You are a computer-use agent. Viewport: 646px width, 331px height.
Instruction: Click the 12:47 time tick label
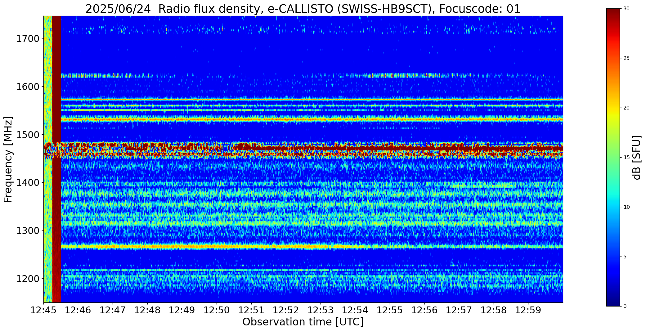click(x=113, y=310)
